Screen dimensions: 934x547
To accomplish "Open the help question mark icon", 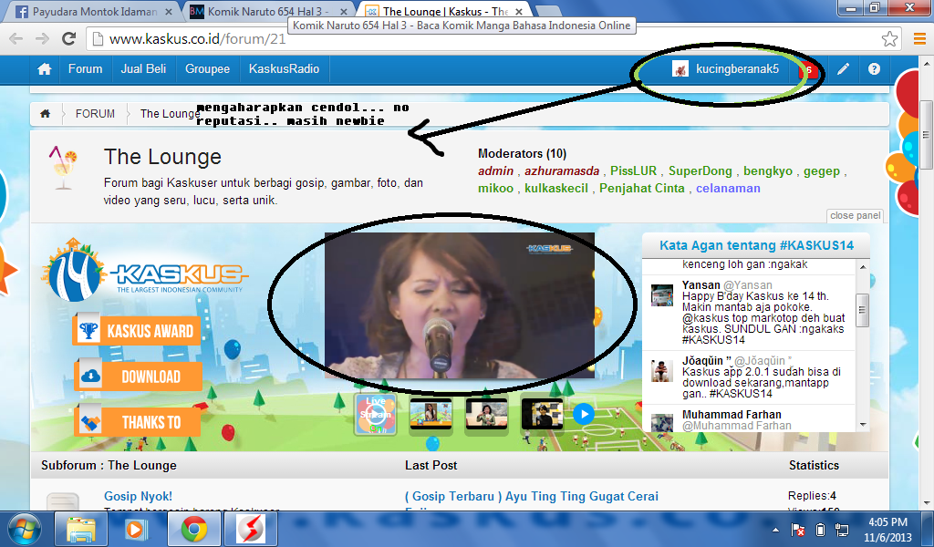I will (874, 69).
